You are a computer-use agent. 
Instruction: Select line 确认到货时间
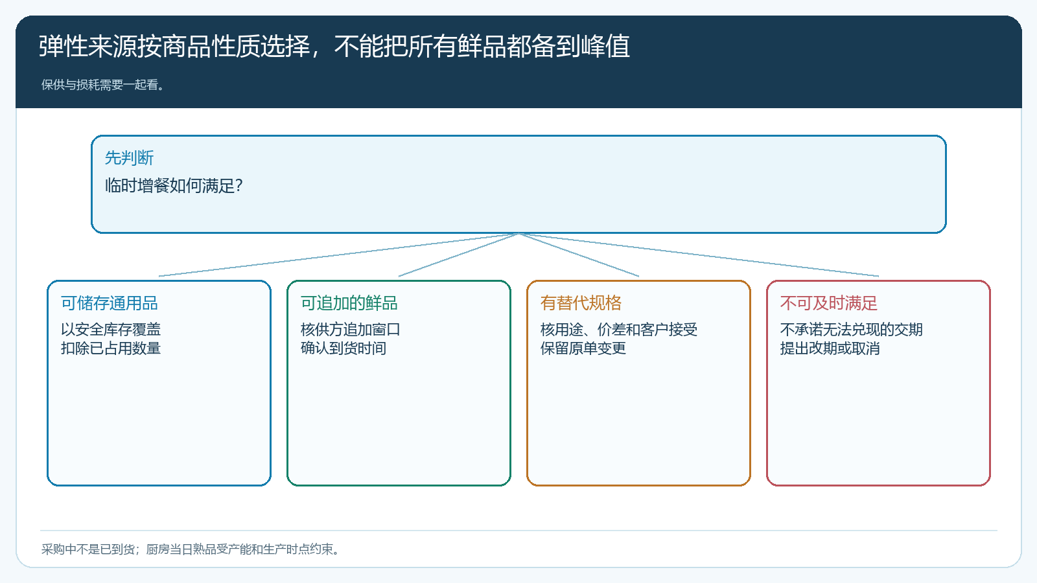point(344,348)
